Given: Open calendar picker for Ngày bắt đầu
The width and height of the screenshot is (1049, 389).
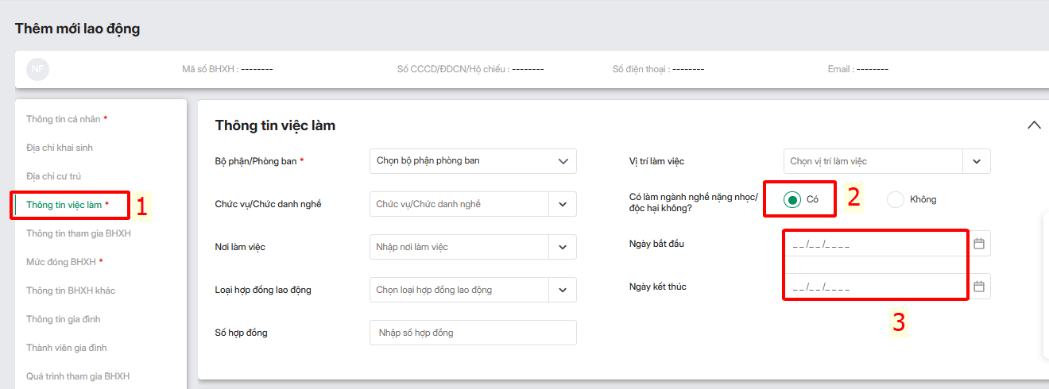Looking at the screenshot, I should 979,244.
